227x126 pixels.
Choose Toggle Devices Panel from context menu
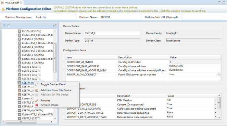point(53,84)
